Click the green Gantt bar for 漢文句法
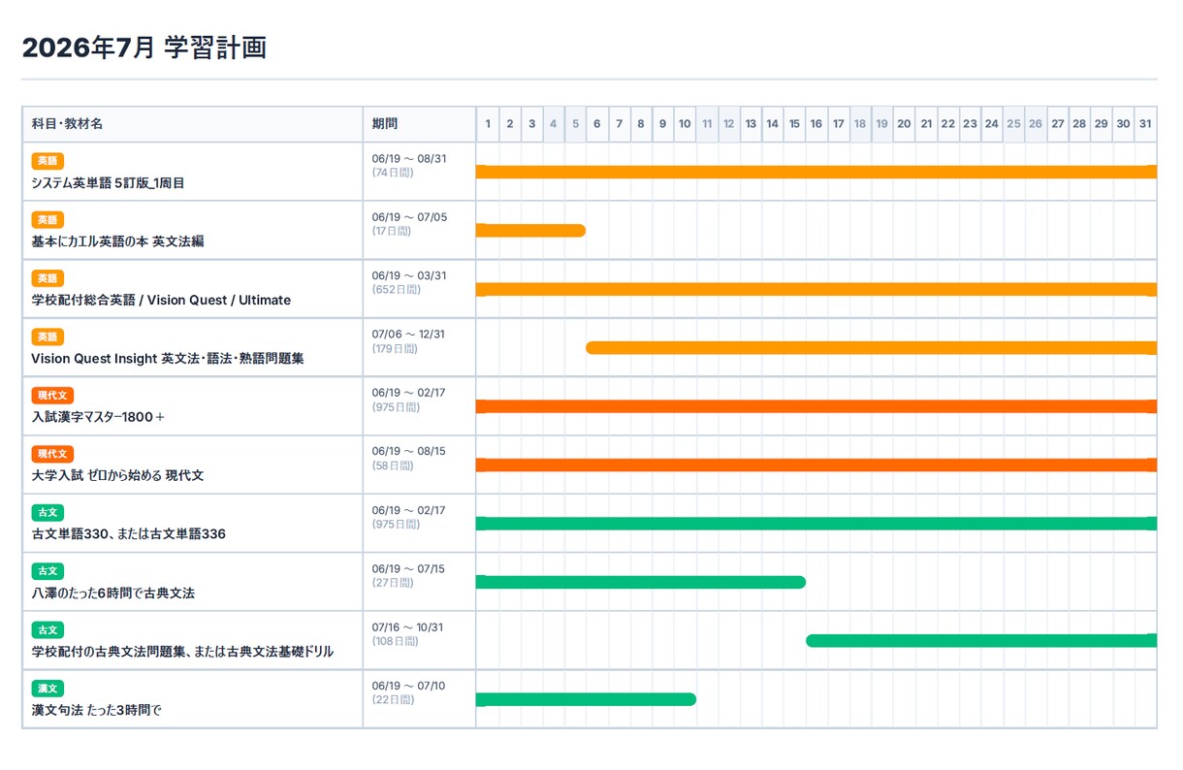The width and height of the screenshot is (1183, 770). pos(586,699)
